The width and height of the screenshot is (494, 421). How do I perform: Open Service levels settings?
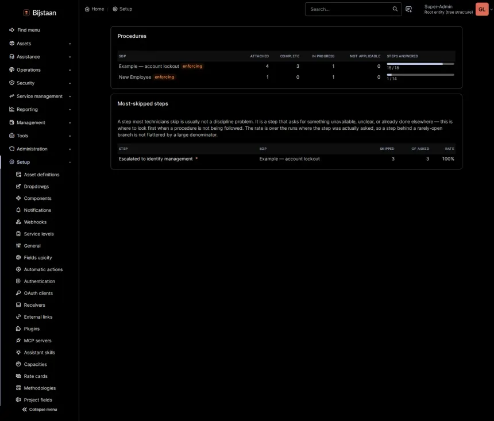coord(38,234)
